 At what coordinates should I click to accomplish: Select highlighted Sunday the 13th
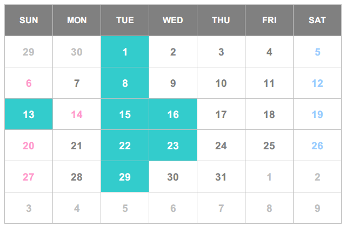29,114
